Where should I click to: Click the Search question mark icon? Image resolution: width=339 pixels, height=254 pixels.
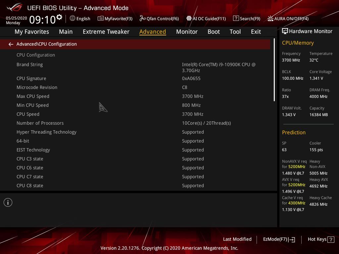click(236, 19)
